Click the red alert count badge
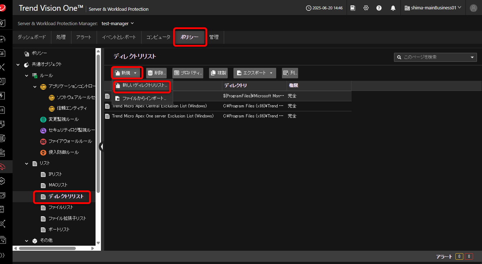The width and height of the screenshot is (482, 264). pos(469,256)
